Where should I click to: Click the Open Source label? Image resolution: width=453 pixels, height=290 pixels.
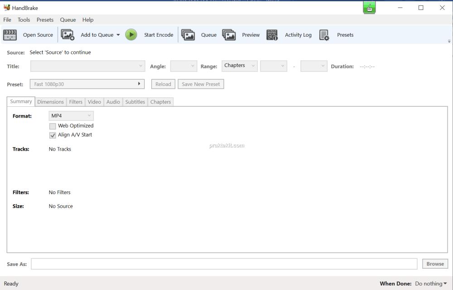38,35
